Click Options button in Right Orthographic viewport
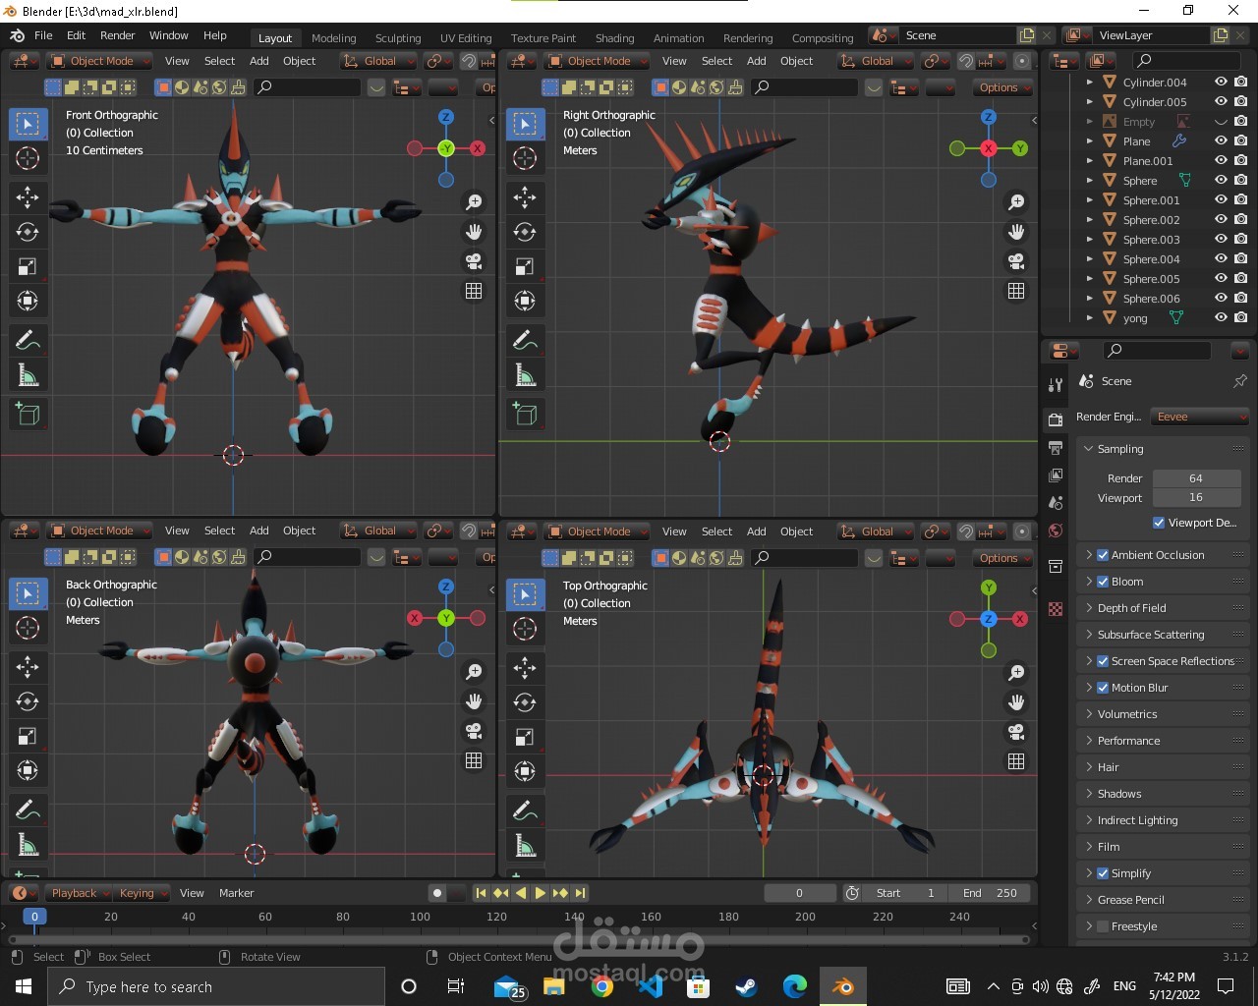Screen dimensions: 1258x1006 (1002, 87)
